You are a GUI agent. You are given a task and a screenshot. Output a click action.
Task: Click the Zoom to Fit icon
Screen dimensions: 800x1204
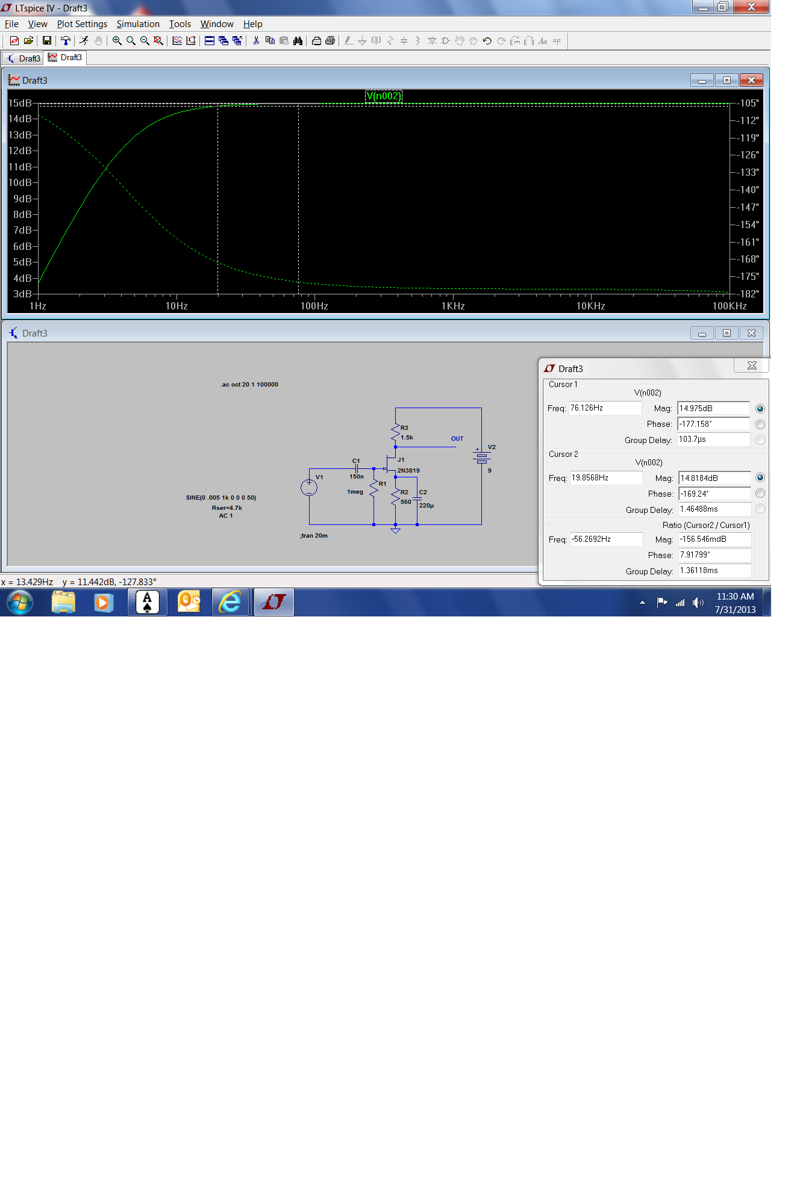click(158, 41)
